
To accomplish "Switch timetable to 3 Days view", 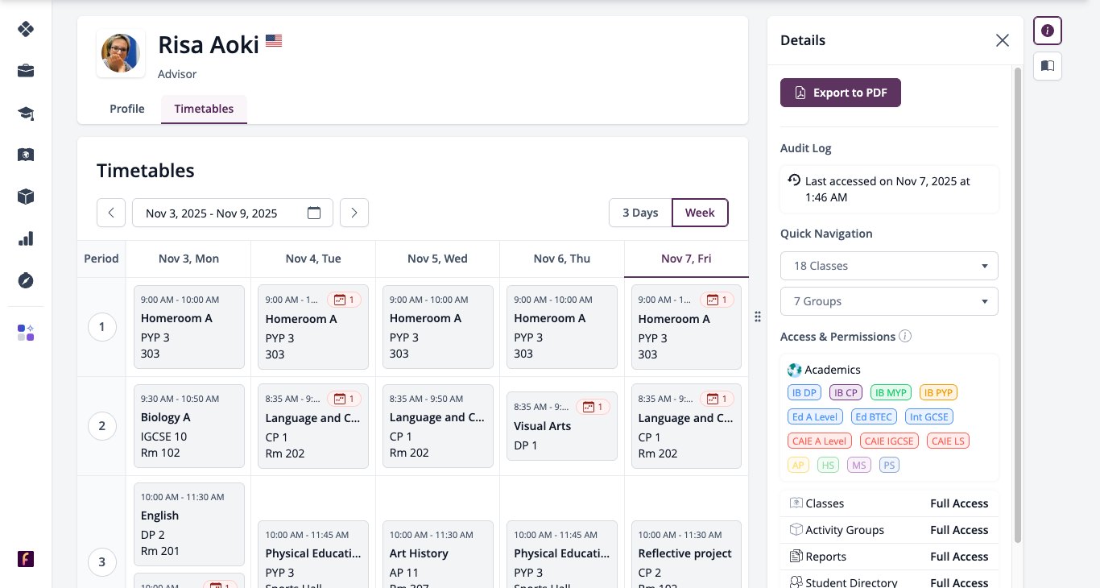I will pos(640,213).
